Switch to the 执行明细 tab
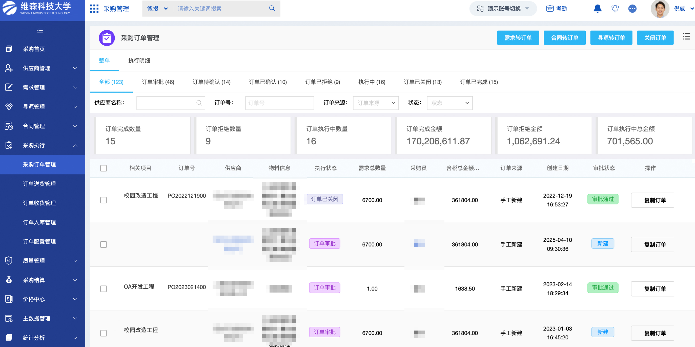This screenshot has width=695, height=347. (x=139, y=61)
